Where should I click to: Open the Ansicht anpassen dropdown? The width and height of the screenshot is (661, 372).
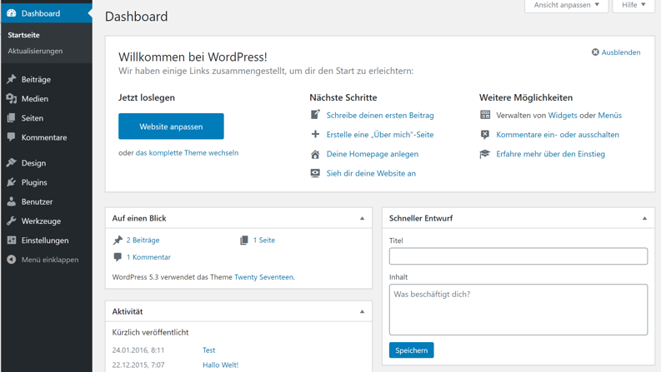click(x=566, y=6)
